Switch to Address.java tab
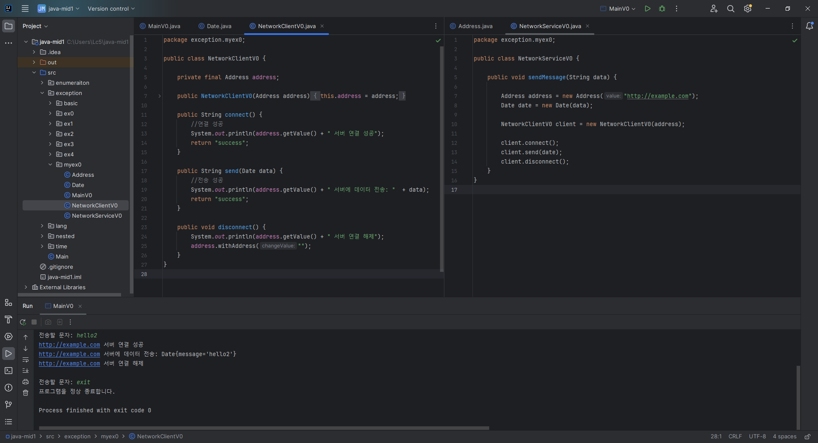818x443 pixels. [471, 26]
